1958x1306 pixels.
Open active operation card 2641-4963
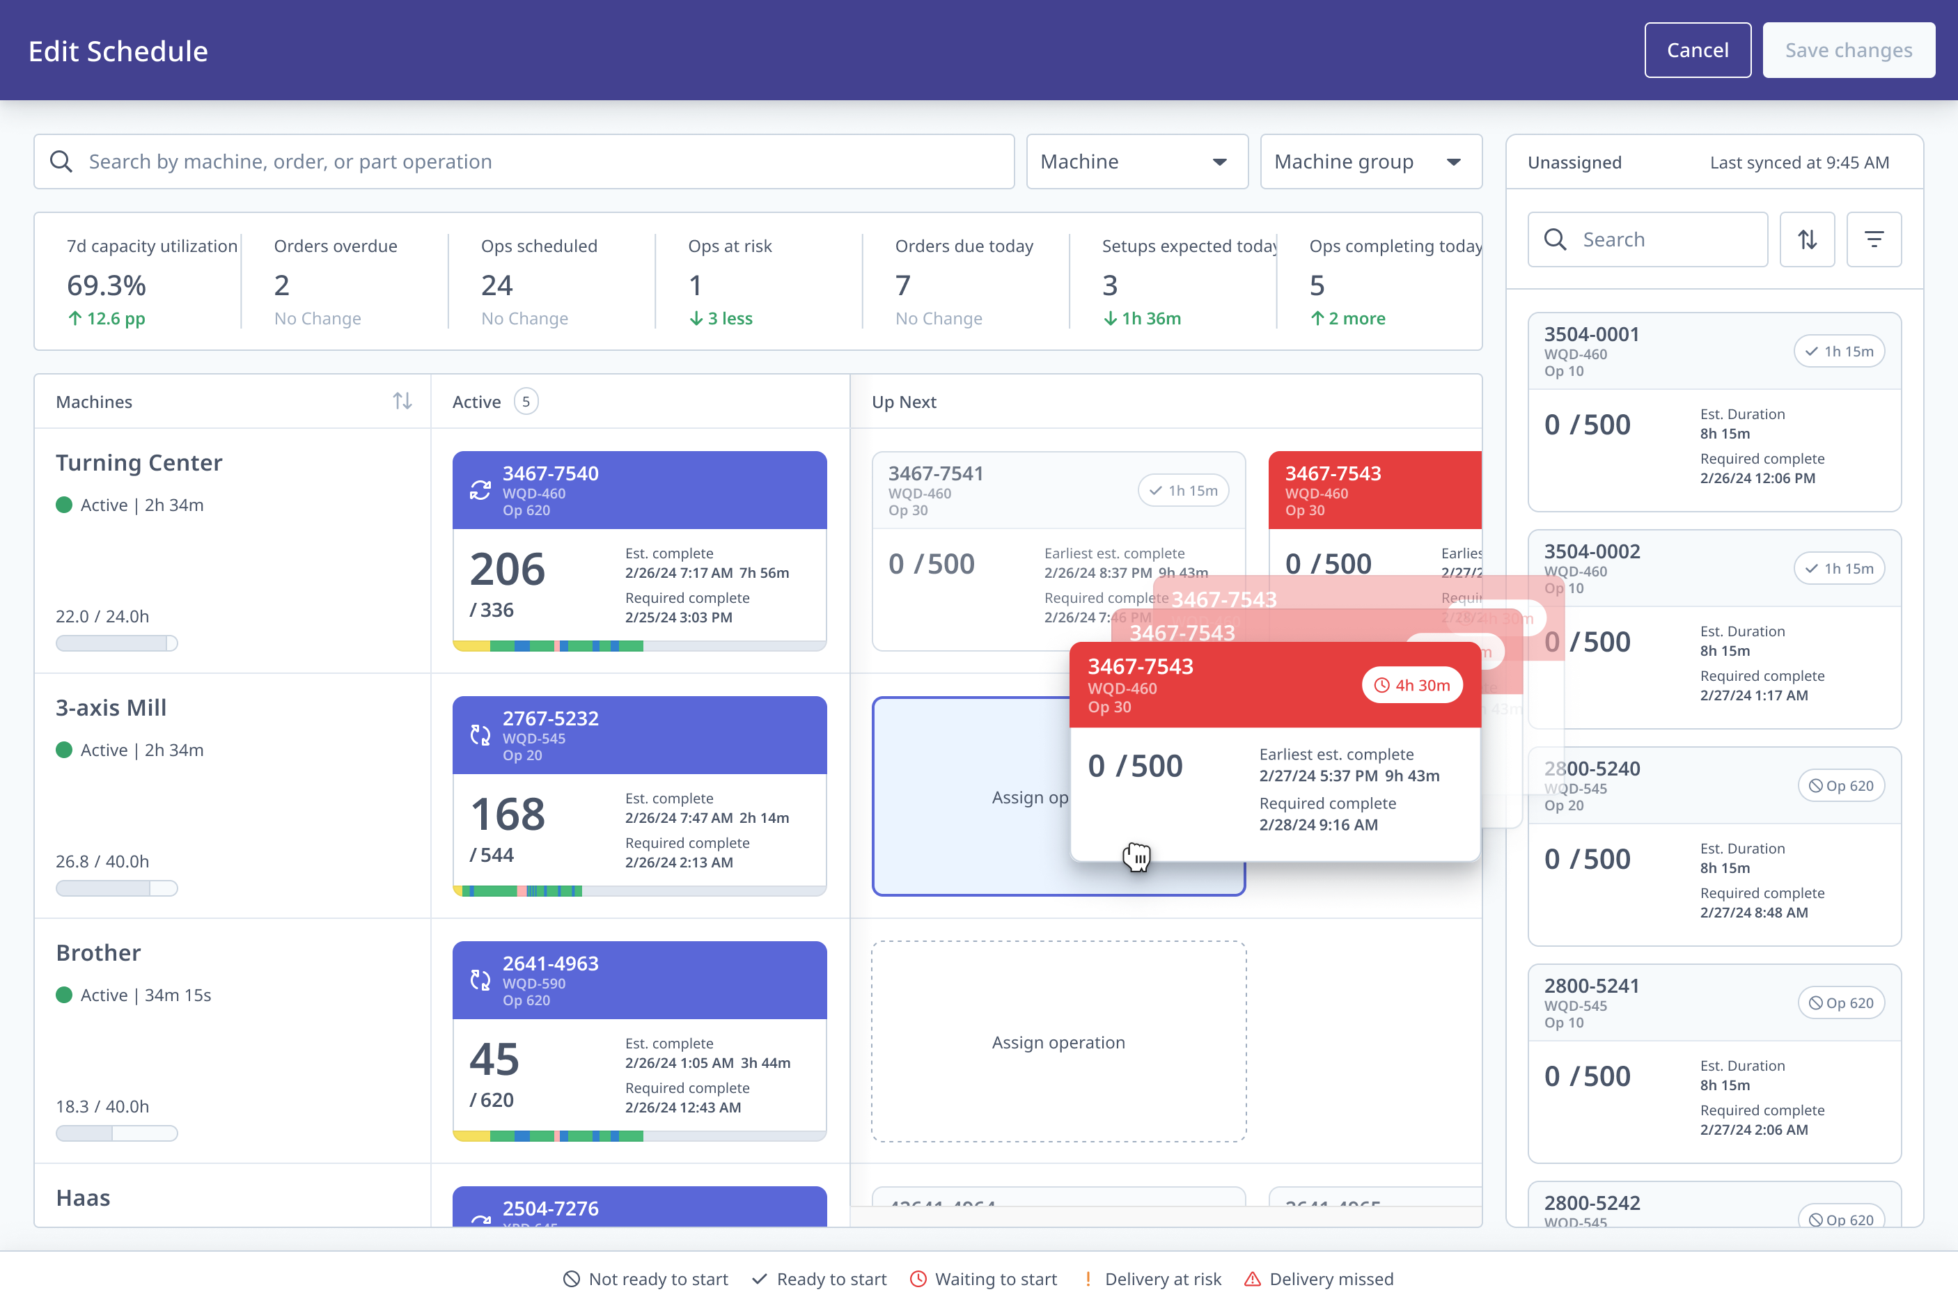(x=640, y=1040)
